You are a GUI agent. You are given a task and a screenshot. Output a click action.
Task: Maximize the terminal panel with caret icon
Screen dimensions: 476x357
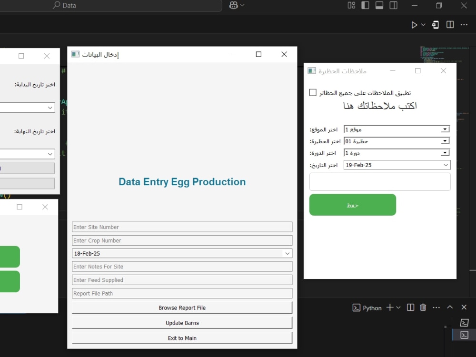pos(450,307)
